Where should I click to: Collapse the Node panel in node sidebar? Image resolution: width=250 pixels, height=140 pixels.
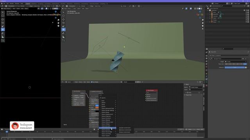(x=185, y=84)
